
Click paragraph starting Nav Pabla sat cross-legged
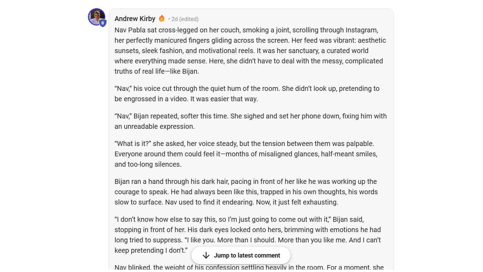[251, 51]
